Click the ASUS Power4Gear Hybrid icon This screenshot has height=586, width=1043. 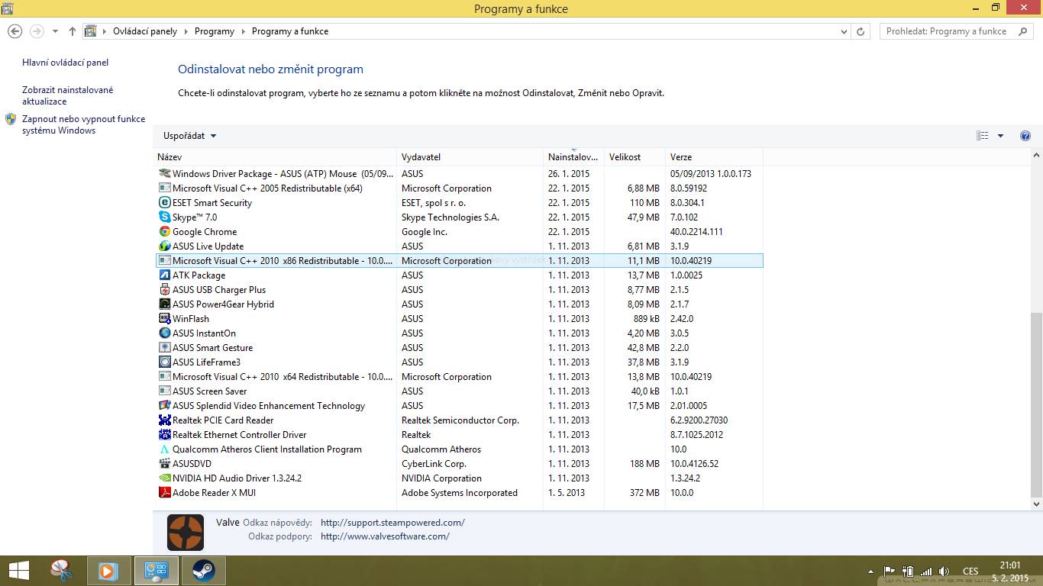tap(164, 304)
